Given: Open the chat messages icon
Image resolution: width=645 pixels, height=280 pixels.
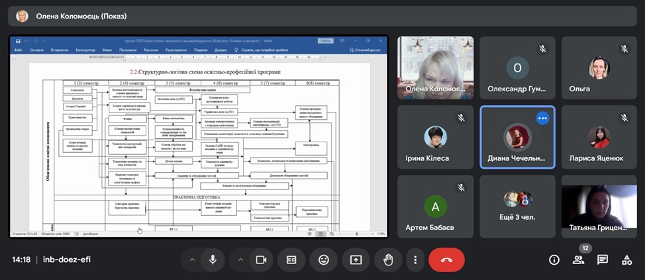Looking at the screenshot, I should click(x=603, y=259).
